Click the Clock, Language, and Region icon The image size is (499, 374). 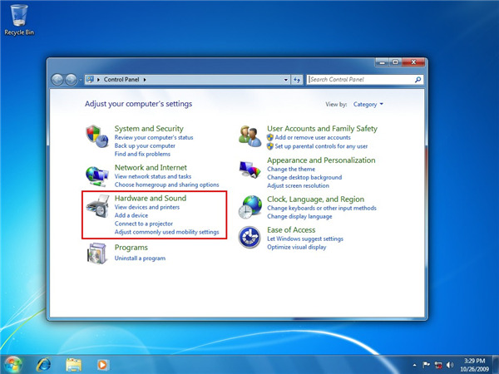click(249, 208)
